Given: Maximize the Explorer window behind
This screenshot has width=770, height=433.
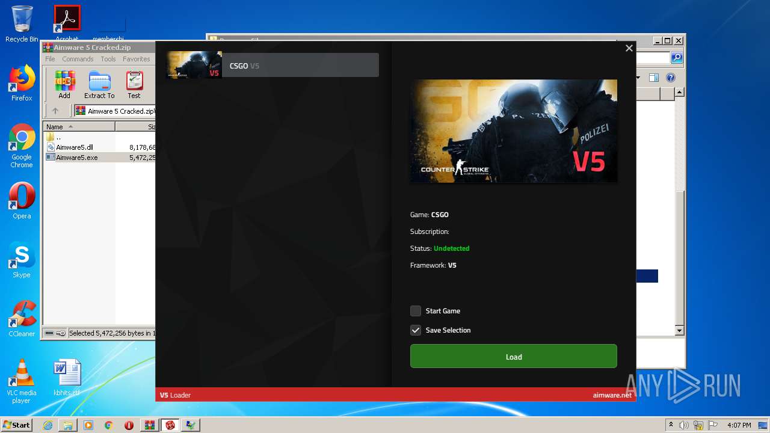Looking at the screenshot, I should (668, 41).
